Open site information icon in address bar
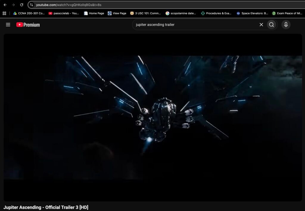The width and height of the screenshot is (305, 211). tap(32, 5)
